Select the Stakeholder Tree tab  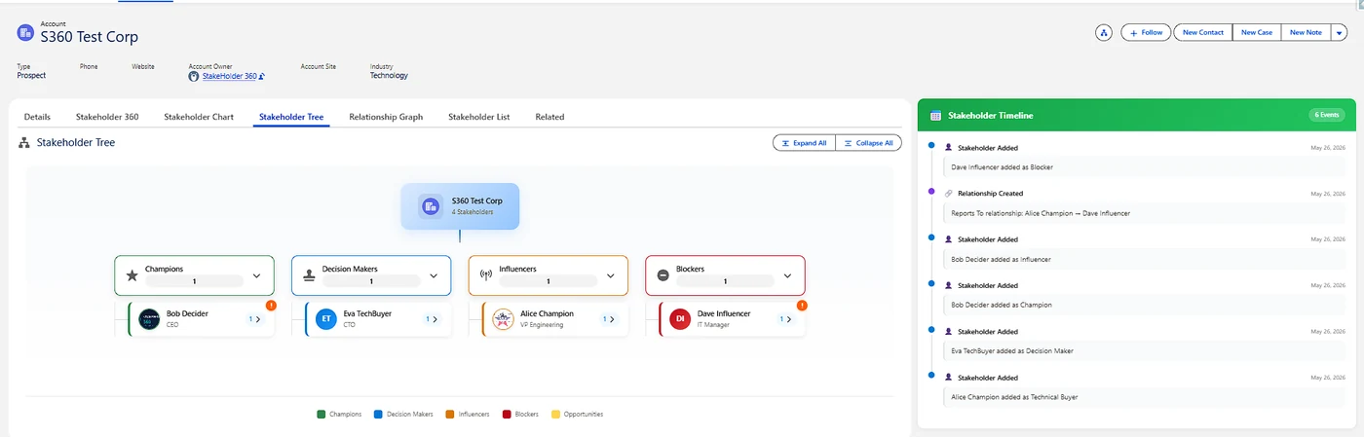(291, 117)
